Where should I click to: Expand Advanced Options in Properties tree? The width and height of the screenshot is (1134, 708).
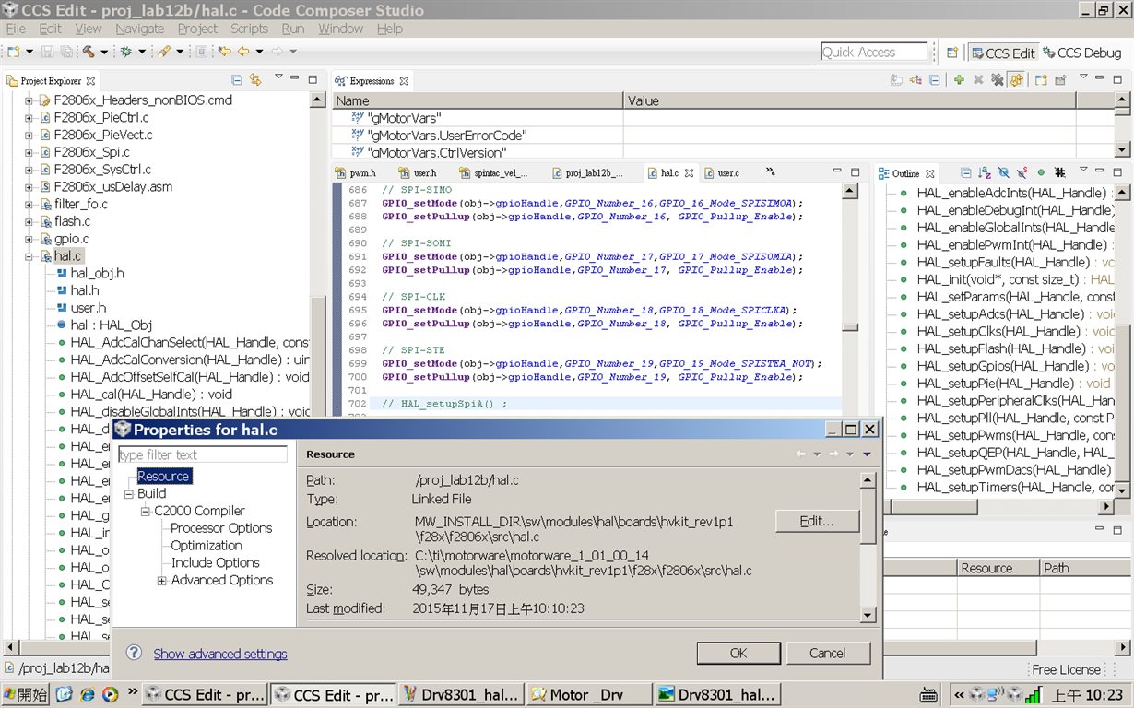tap(162, 581)
